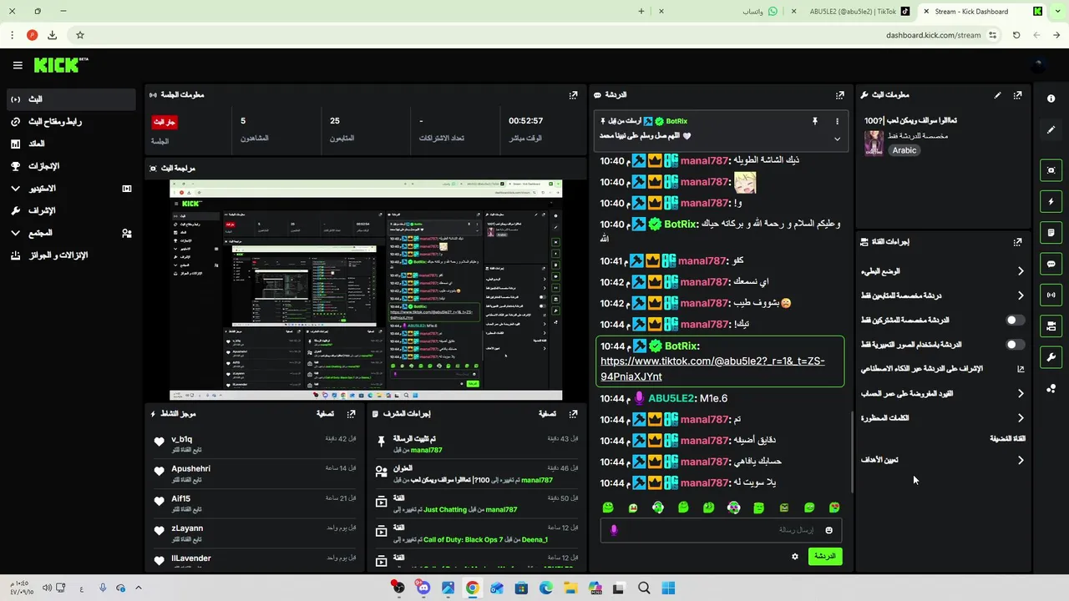Open the Kick hamburger menu
The width and height of the screenshot is (1069, 601).
tap(18, 65)
